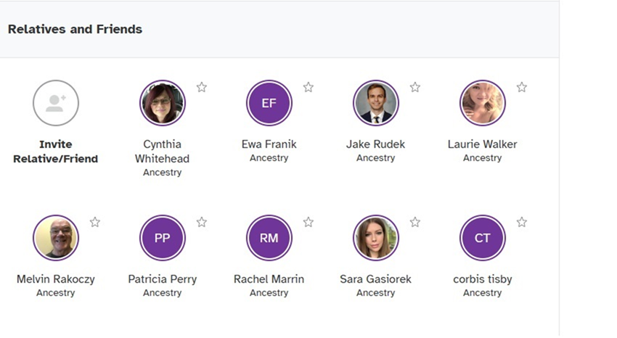Image resolution: width=617 pixels, height=338 pixels.
Task: Click the Melvin Rakoczy name link
Action: [56, 279]
